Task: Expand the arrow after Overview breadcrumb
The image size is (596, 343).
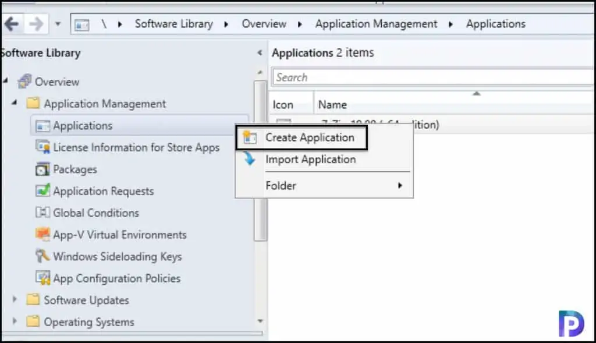Action: click(x=300, y=24)
